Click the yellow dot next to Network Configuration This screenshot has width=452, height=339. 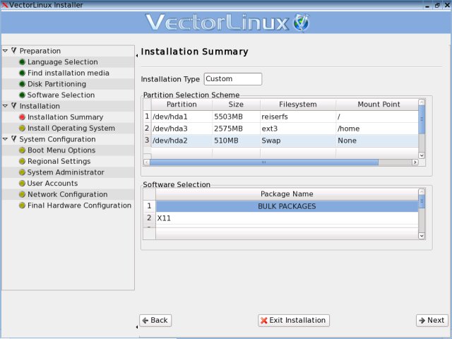(x=22, y=194)
